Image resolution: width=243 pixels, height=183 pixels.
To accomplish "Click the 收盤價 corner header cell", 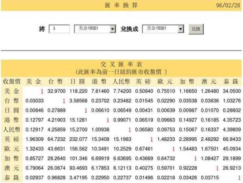I will [11, 81].
